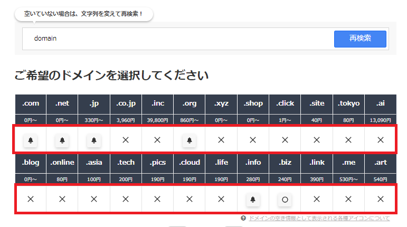Click the bell icon under .com
This screenshot has height=227, width=407.
(x=31, y=140)
